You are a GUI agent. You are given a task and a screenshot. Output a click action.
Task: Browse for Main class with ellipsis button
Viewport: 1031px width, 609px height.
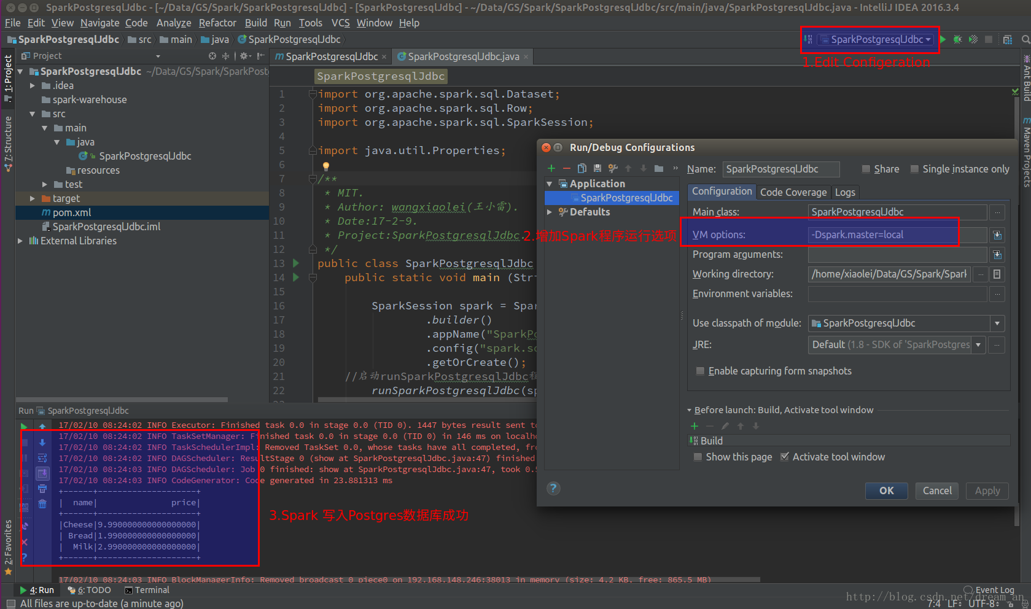[997, 212]
